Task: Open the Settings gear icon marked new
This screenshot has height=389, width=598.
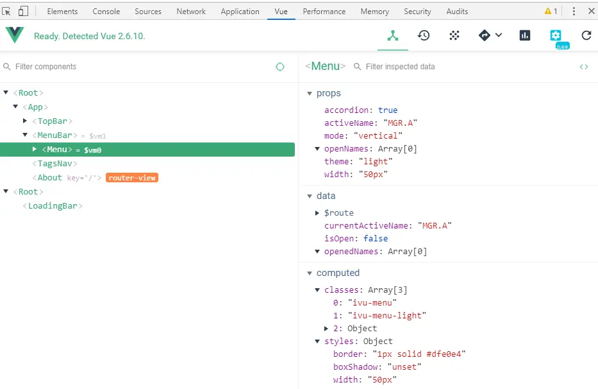Action: click(556, 35)
